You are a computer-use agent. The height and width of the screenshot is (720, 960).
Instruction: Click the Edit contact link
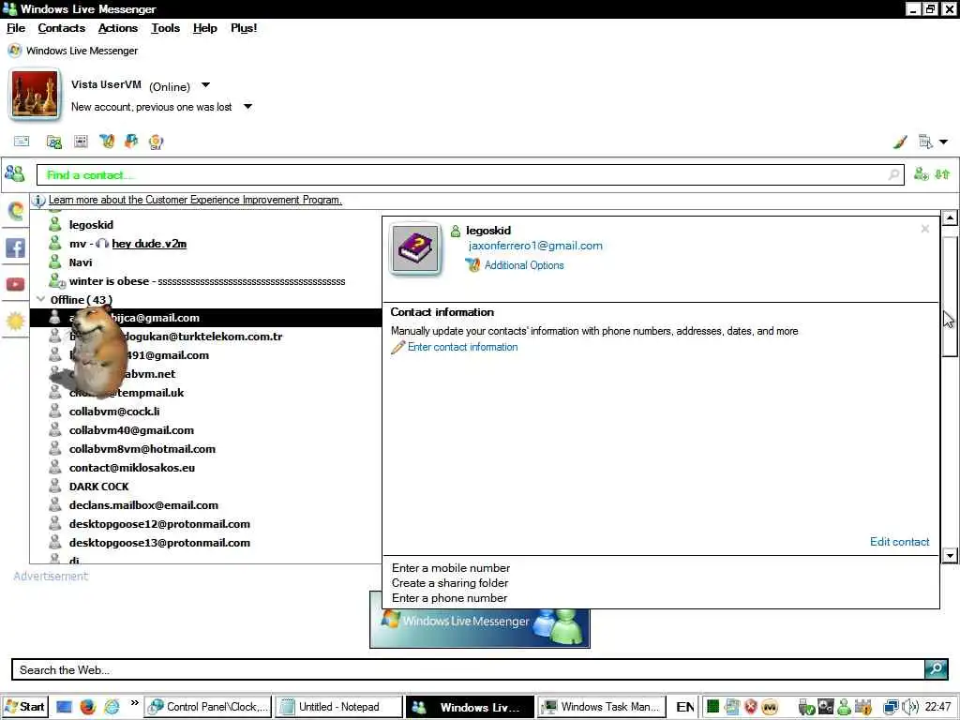tap(899, 542)
